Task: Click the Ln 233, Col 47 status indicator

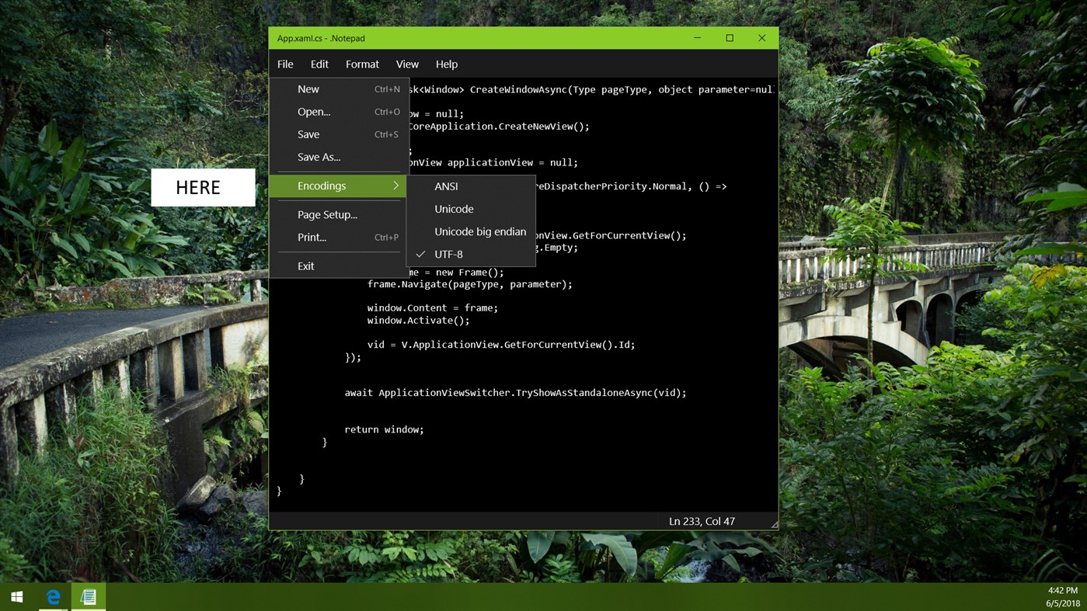Action: coord(702,521)
